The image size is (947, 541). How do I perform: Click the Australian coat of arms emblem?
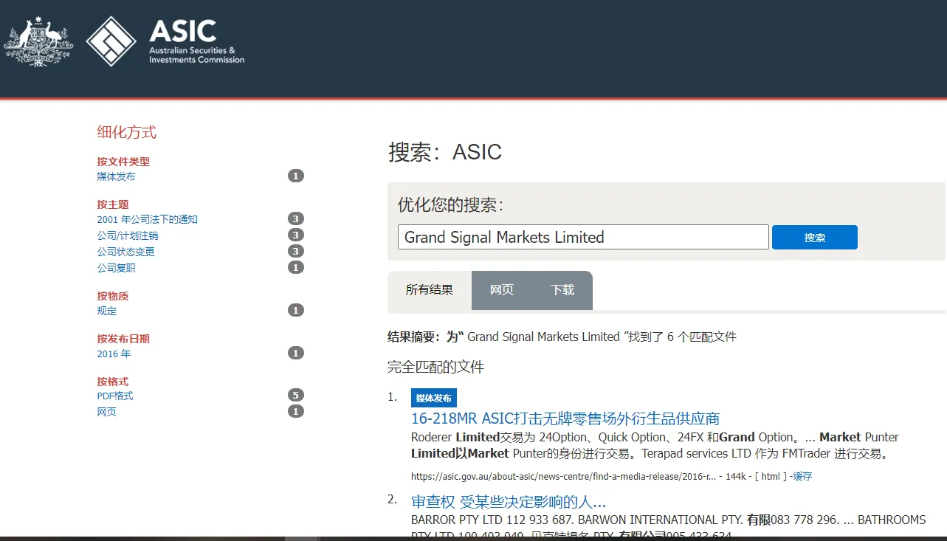[x=38, y=42]
